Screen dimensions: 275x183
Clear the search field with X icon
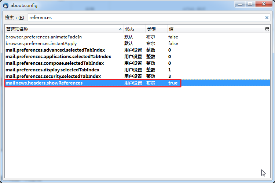point(267,18)
